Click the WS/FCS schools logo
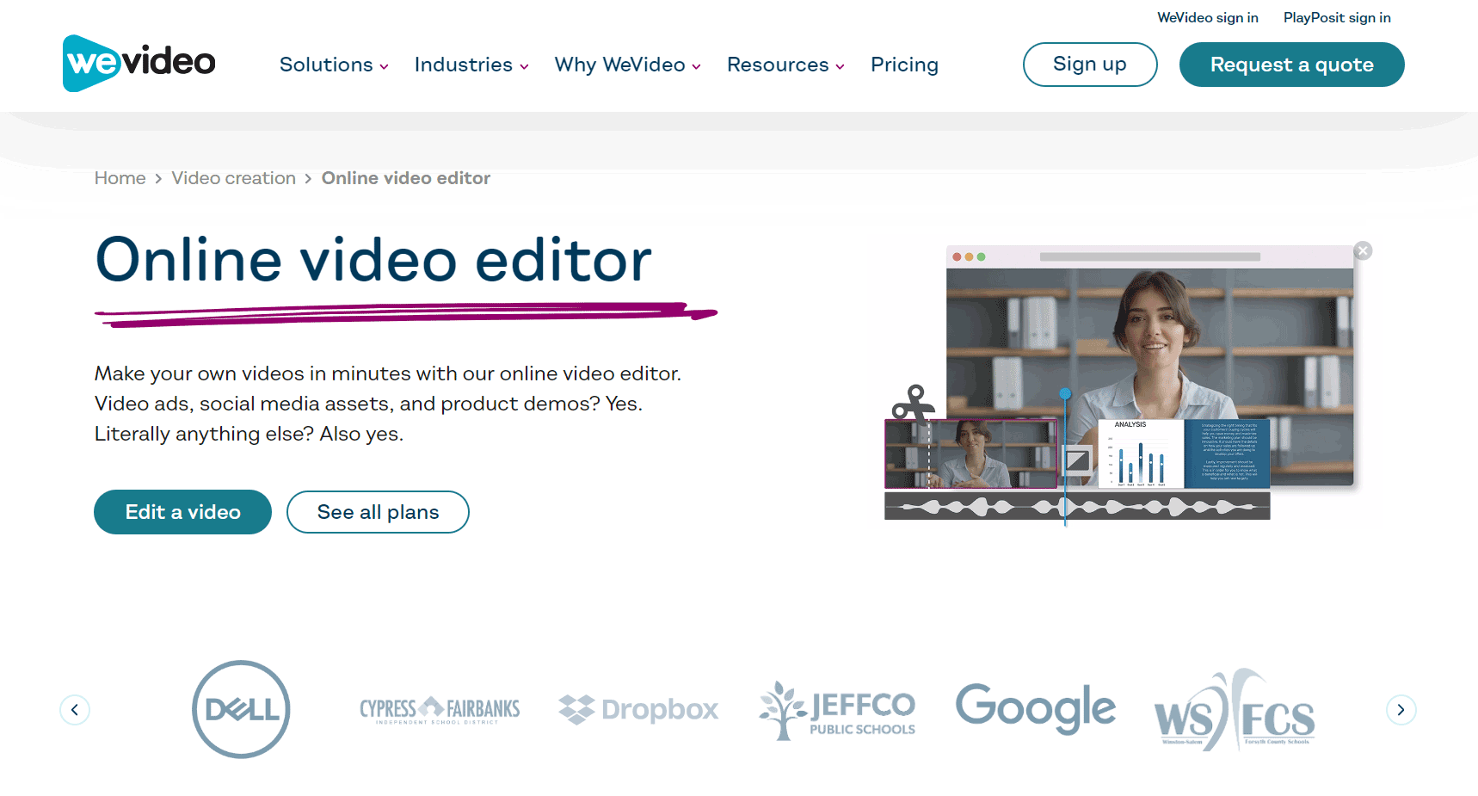This screenshot has width=1478, height=796. pos(1235,710)
